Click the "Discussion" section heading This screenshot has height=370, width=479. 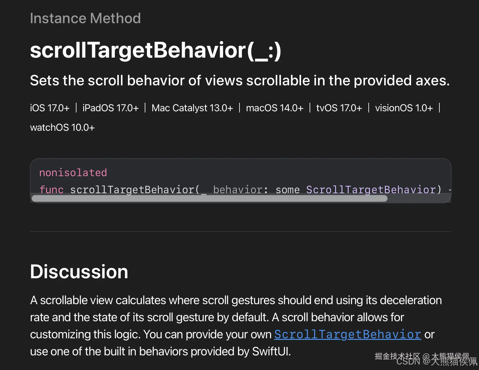pos(79,272)
